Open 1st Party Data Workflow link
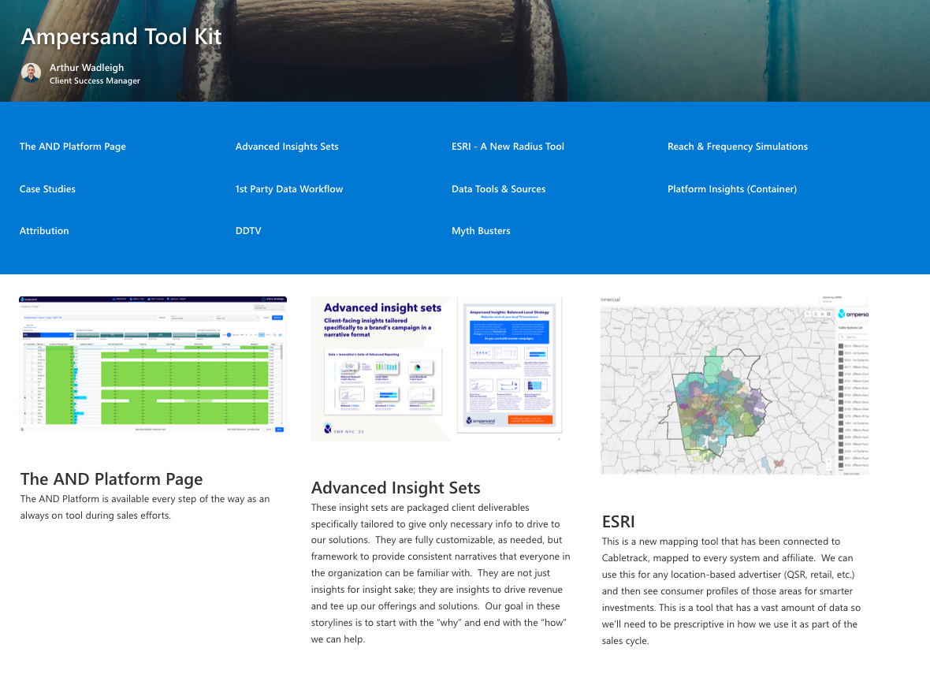 click(288, 189)
